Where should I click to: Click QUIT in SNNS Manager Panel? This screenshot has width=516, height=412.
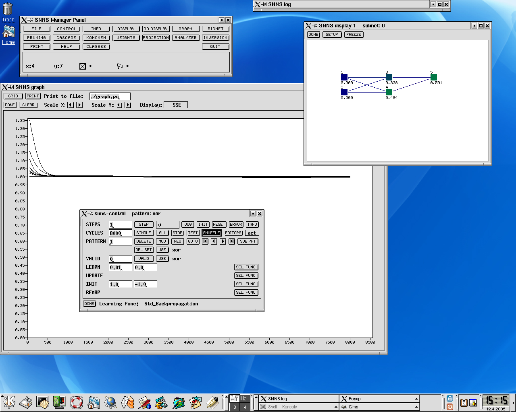tap(216, 47)
